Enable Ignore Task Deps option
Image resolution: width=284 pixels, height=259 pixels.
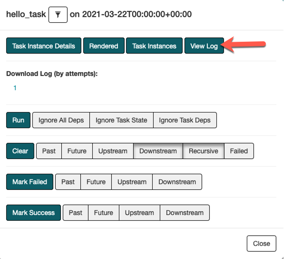tap(185, 120)
